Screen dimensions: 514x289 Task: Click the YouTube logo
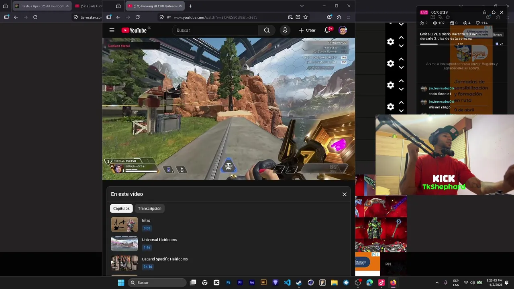tap(134, 31)
